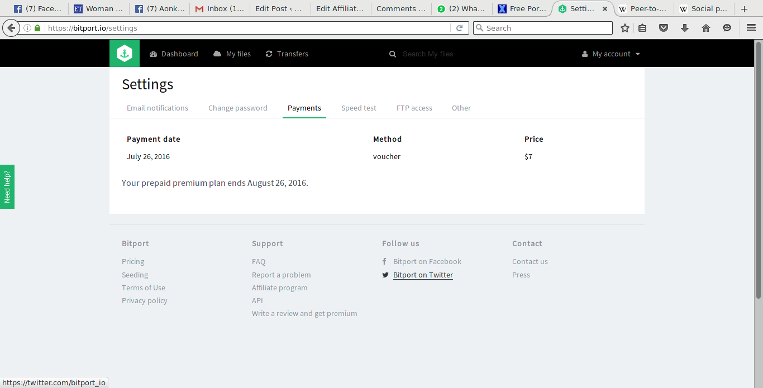This screenshot has height=388, width=763.
Task: Open a new browser tab with plus
Action: (x=744, y=9)
